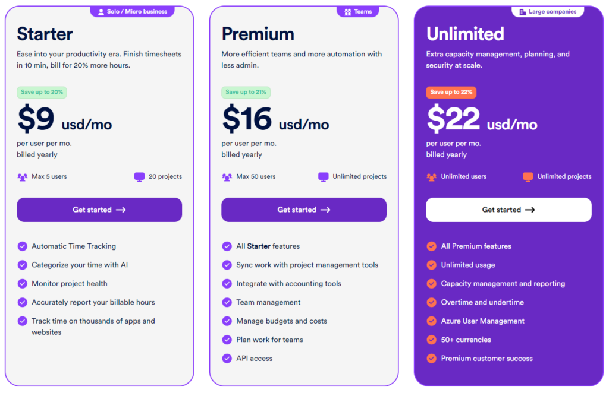Click the monitor icon in the Premium plan

(324, 177)
